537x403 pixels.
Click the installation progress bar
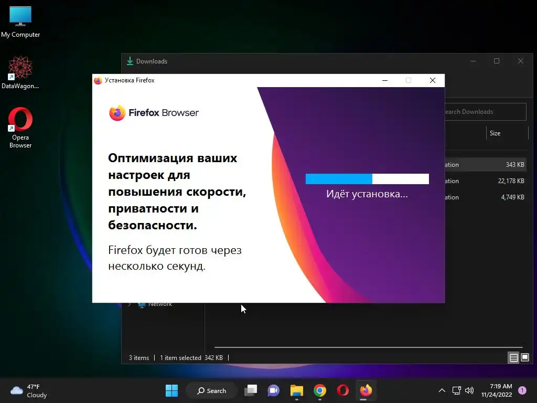click(x=367, y=179)
